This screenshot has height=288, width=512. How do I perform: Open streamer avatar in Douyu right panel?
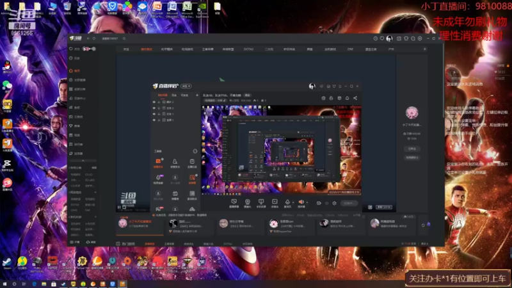coord(412,113)
